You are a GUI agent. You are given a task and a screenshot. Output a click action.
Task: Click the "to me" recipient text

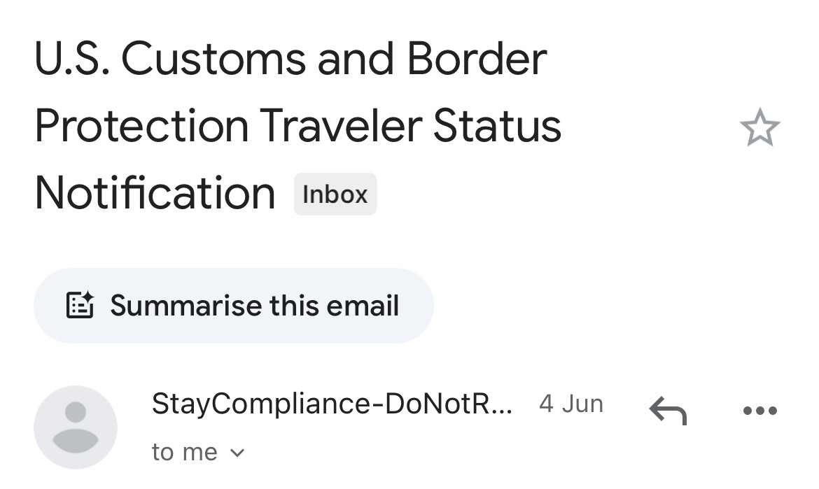tap(184, 453)
